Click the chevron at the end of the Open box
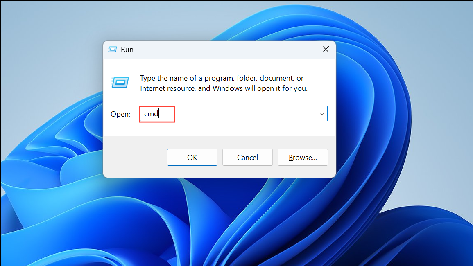 [x=322, y=114]
